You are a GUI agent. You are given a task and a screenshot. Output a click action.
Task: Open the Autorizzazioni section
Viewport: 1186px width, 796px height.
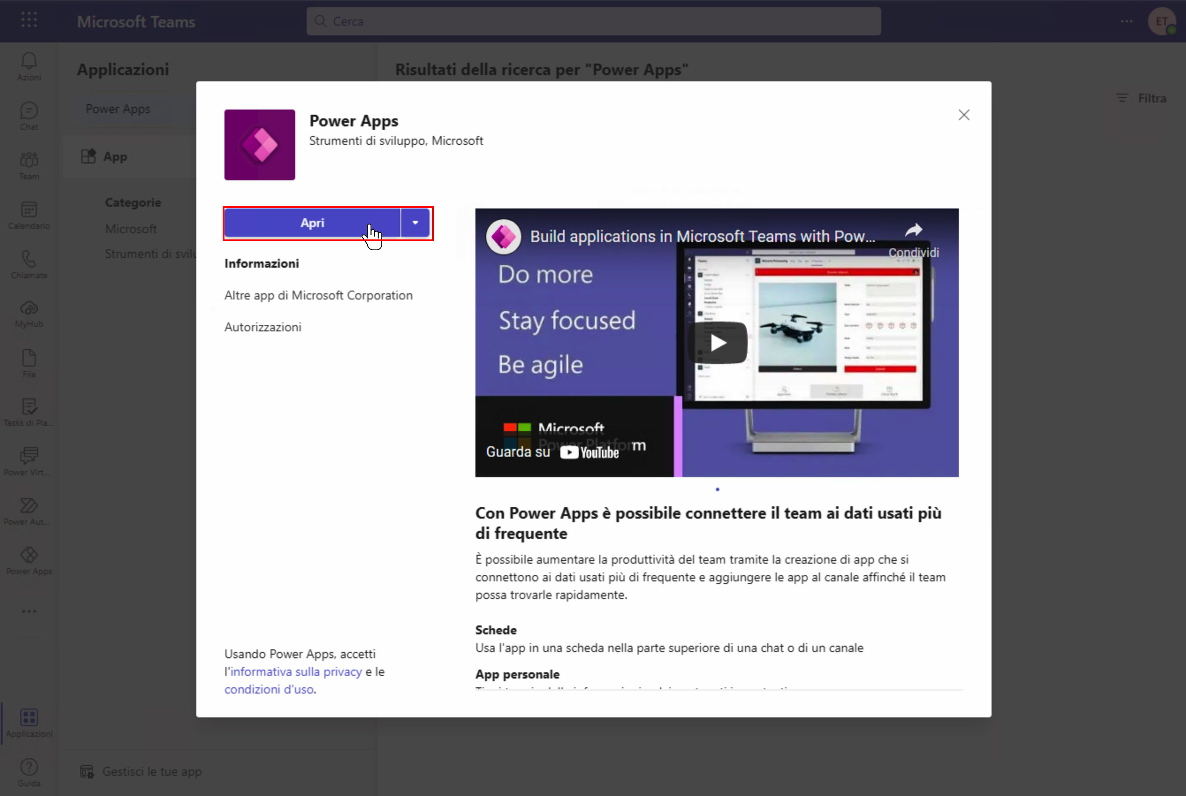coord(263,327)
